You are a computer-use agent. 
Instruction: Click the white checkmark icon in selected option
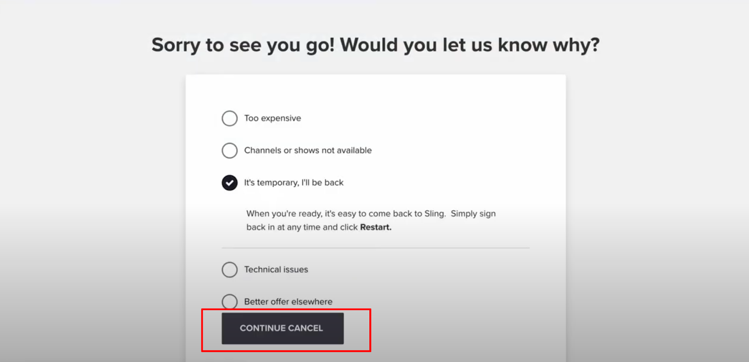click(229, 183)
